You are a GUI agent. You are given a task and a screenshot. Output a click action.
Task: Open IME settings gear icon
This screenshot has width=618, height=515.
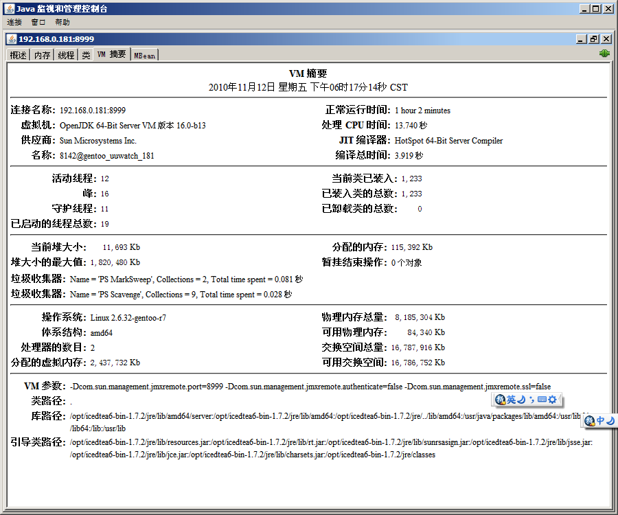point(551,400)
